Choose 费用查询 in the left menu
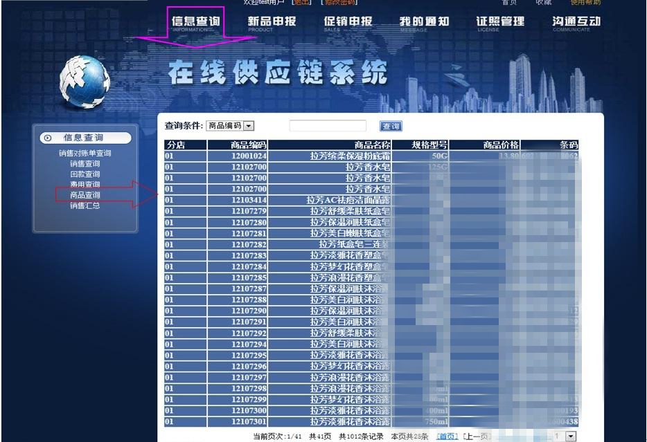 (85, 185)
